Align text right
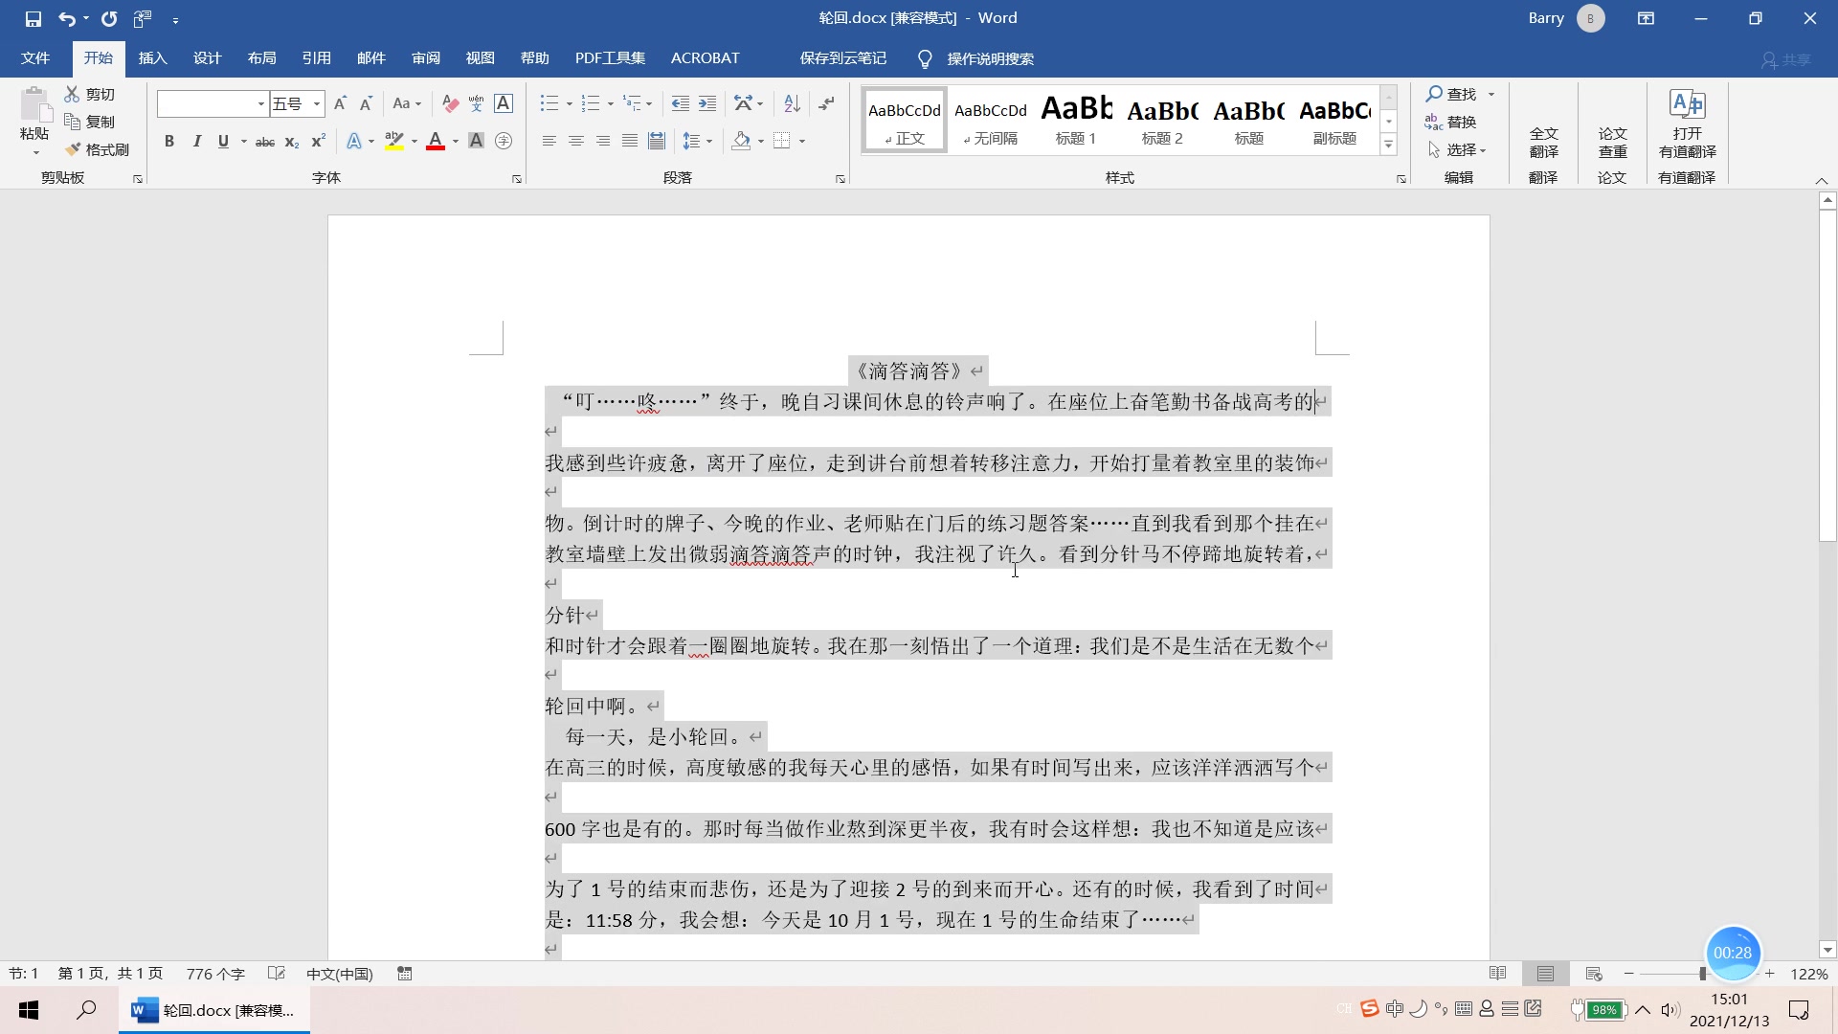Screen dimensions: 1838x1034 click(603, 142)
